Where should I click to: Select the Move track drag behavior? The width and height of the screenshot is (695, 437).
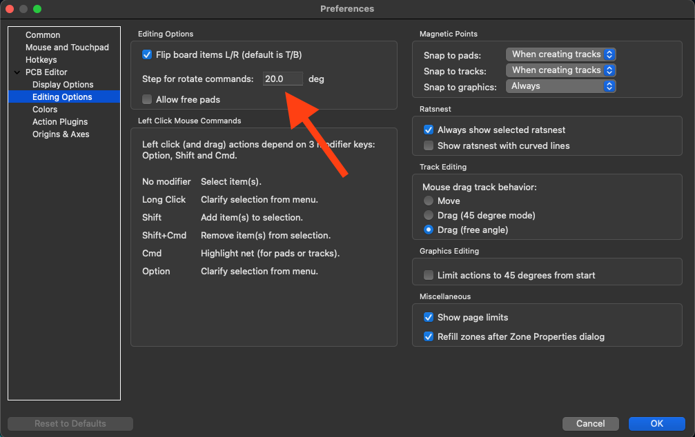[x=429, y=201]
